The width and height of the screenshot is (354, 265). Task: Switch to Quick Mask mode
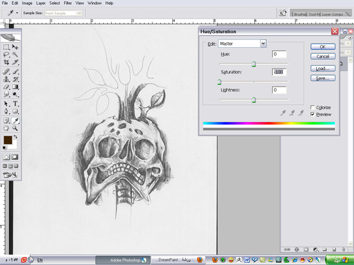click(x=15, y=157)
